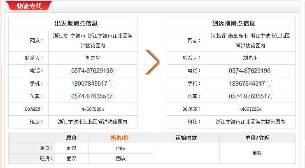The width and height of the screenshot is (305, 168).
Task: Click mobile 18967845517 in the 到达地 table
Action: tap(247, 84)
